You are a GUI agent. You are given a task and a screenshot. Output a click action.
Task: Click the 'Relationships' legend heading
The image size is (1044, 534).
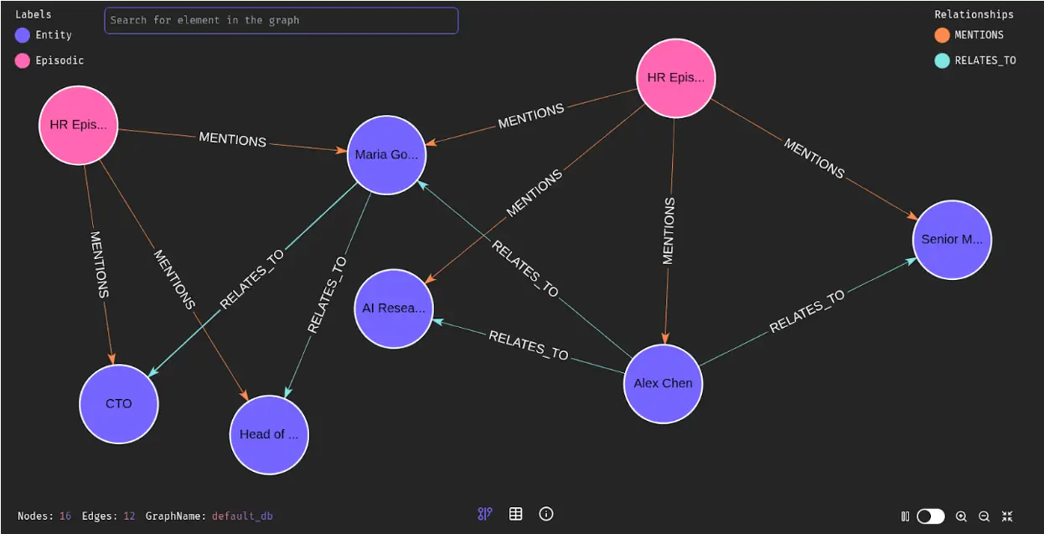pyautogui.click(x=974, y=14)
